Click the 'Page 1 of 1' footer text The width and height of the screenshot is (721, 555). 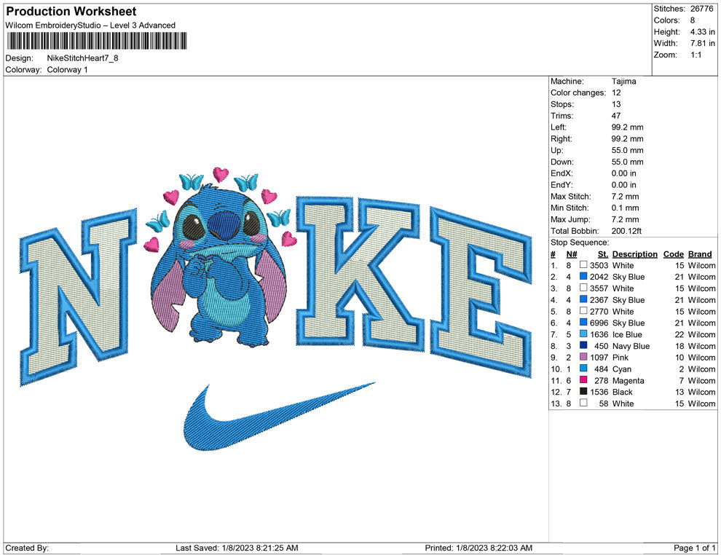[x=694, y=548]
